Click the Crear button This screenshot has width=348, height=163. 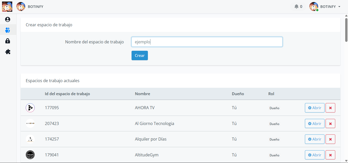point(139,56)
